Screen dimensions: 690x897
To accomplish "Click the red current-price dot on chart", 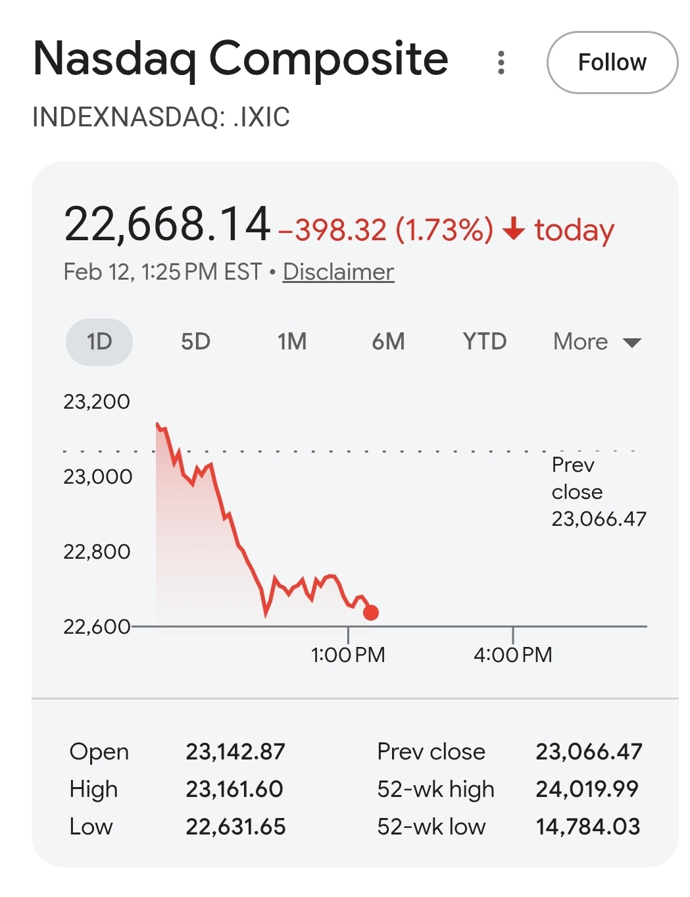I will pos(371,613).
